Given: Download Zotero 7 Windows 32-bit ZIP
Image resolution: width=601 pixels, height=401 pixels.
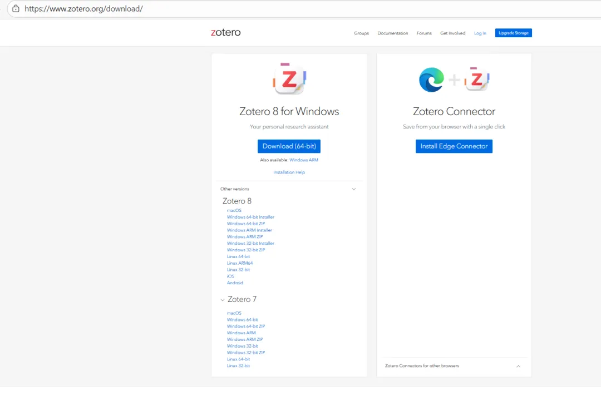Looking at the screenshot, I should point(246,353).
